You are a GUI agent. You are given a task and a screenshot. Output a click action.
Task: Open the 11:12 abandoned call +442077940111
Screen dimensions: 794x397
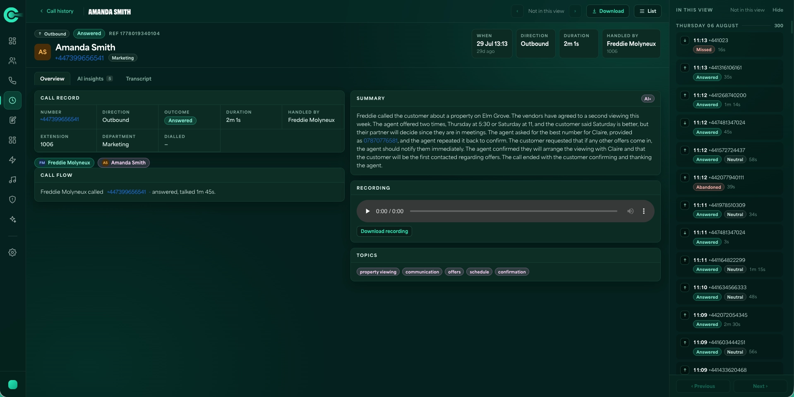[x=730, y=182]
